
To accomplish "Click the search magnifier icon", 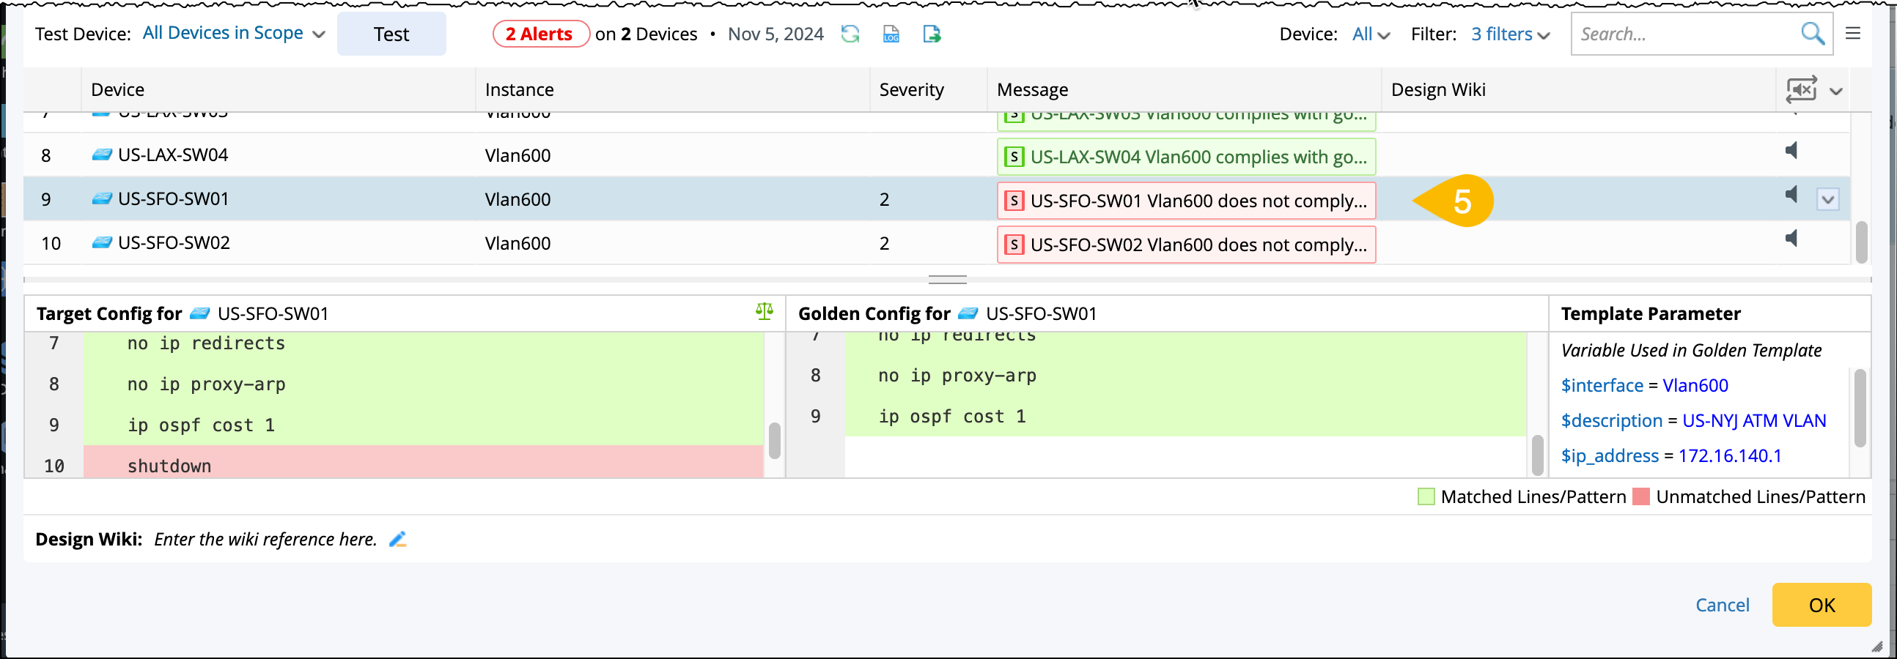I will (x=1812, y=34).
